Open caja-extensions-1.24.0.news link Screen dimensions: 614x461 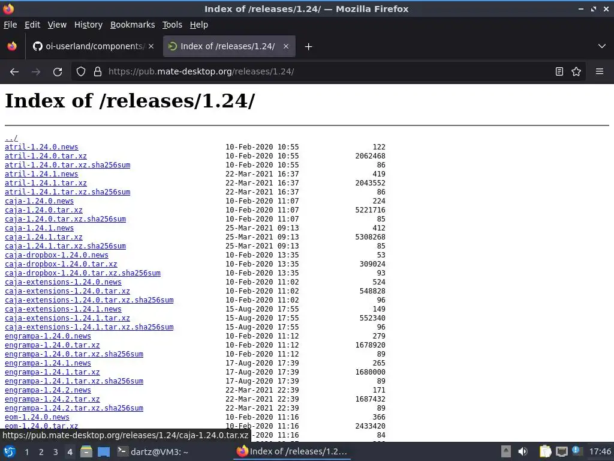tap(63, 282)
